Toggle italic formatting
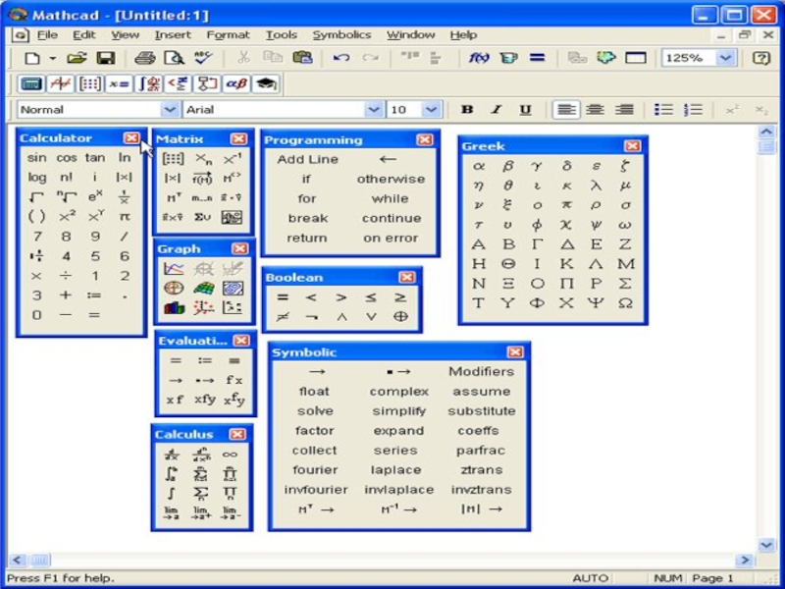 [x=497, y=110]
